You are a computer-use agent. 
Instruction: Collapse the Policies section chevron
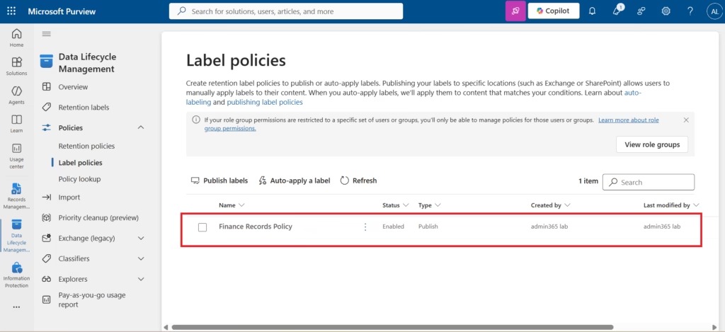click(141, 127)
